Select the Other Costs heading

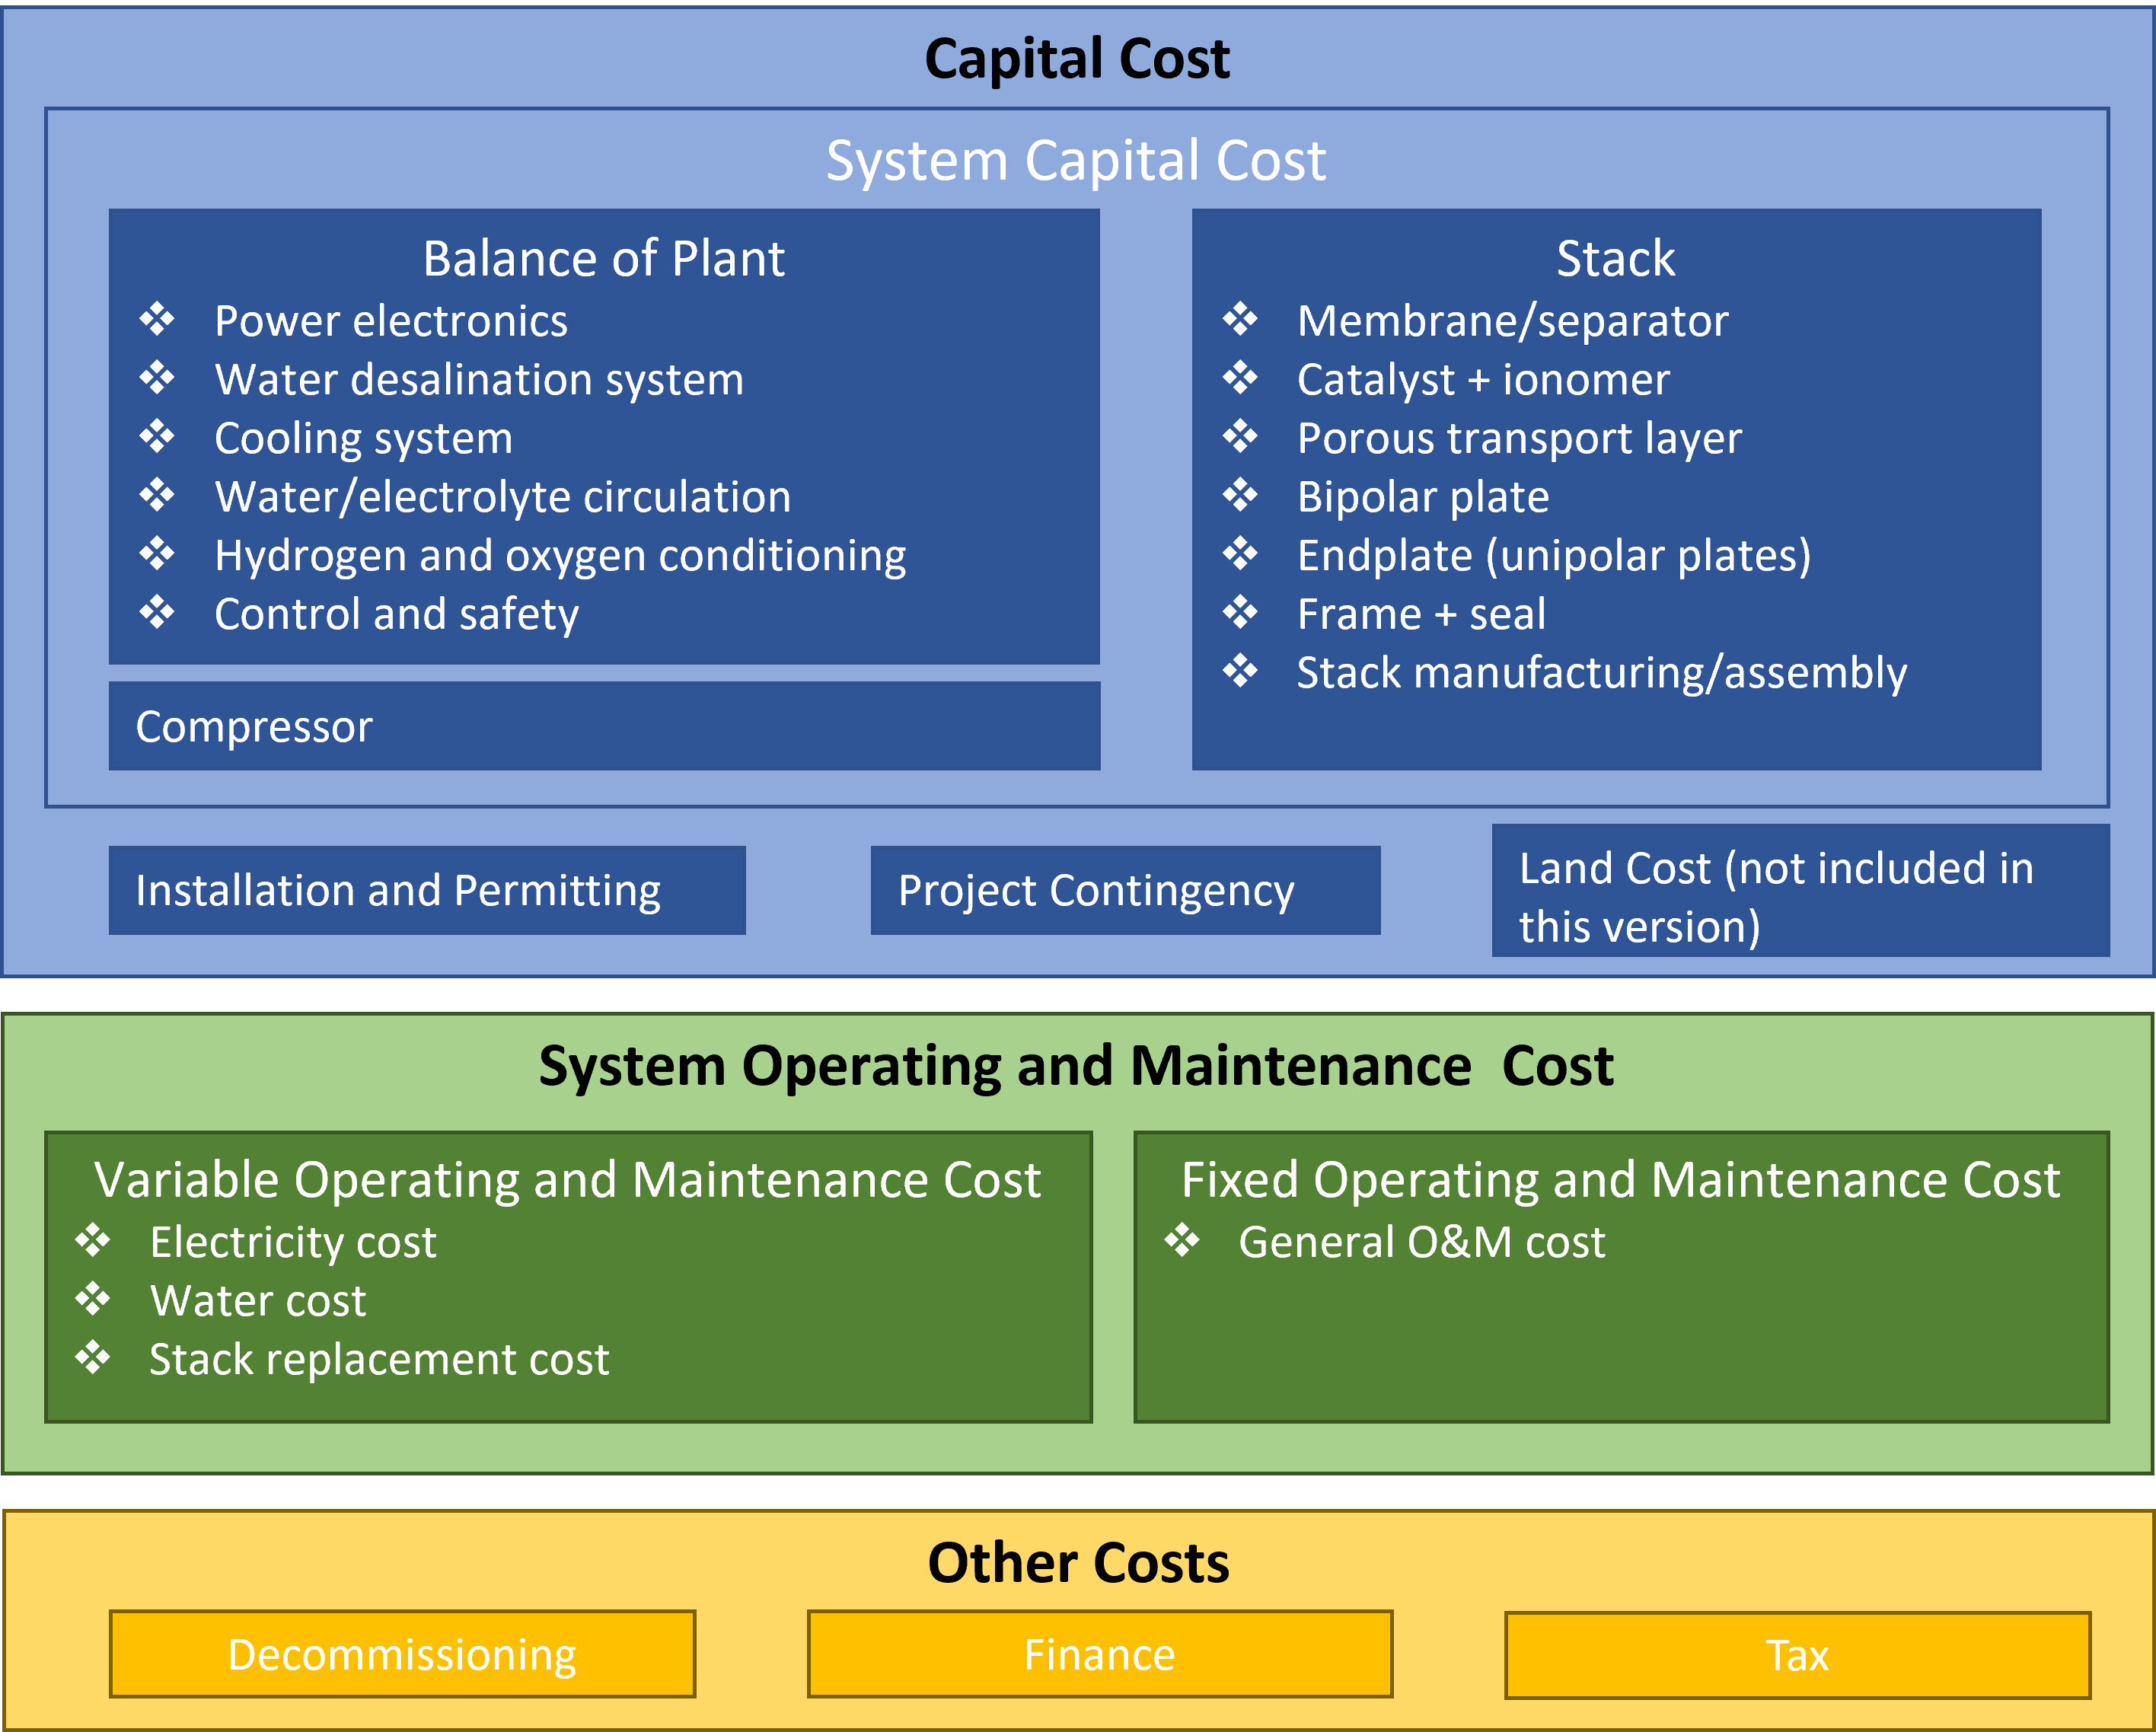tap(1078, 1563)
